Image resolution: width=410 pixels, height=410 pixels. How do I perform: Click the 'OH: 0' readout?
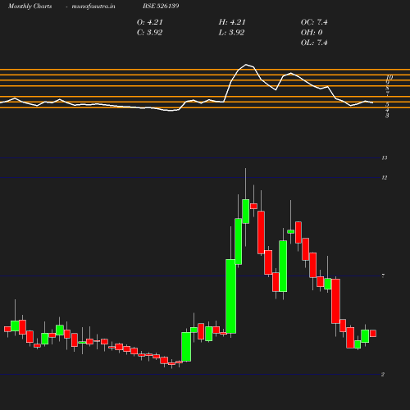(312, 33)
